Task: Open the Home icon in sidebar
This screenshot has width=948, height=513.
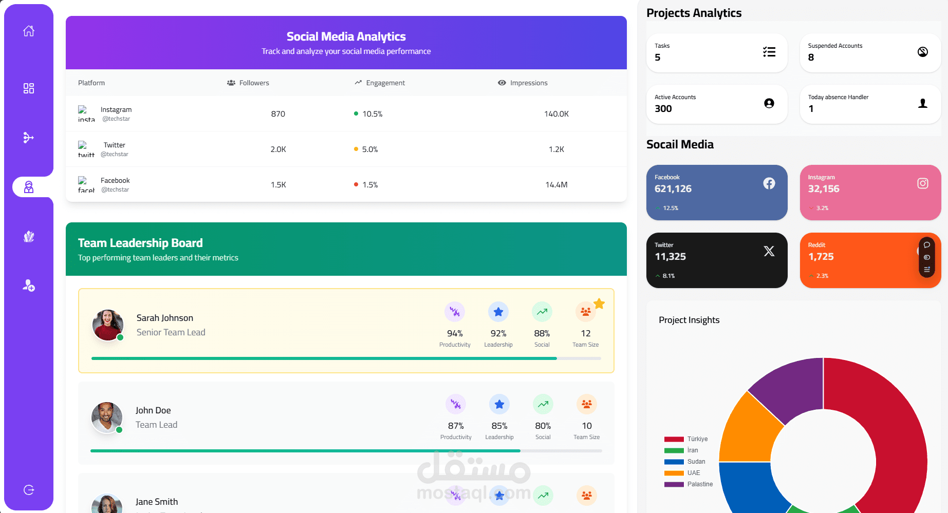Action: [x=29, y=31]
